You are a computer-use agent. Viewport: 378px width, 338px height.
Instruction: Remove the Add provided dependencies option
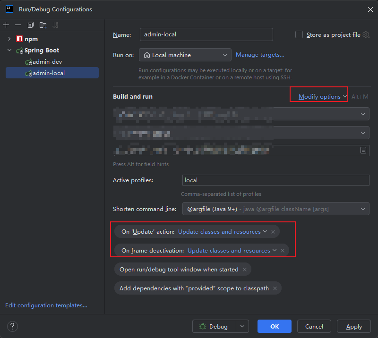pos(275,288)
